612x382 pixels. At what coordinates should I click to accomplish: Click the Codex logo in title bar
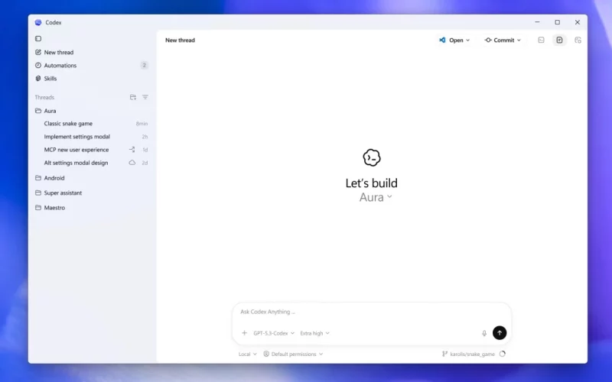click(38, 22)
